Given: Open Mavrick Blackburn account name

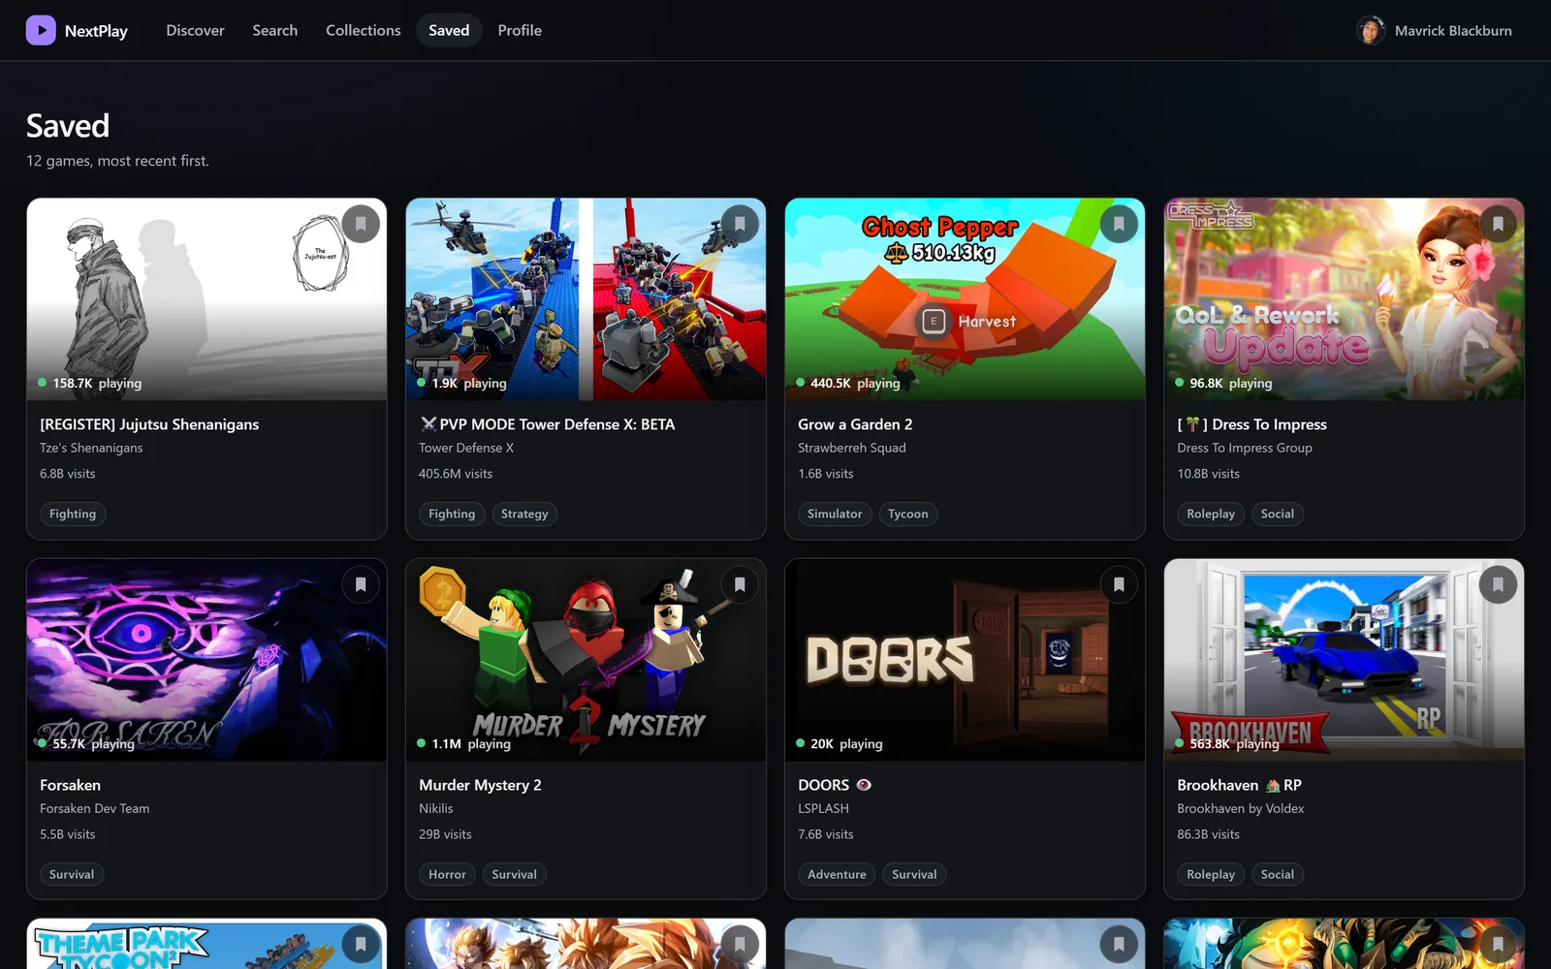Looking at the screenshot, I should point(1453,31).
